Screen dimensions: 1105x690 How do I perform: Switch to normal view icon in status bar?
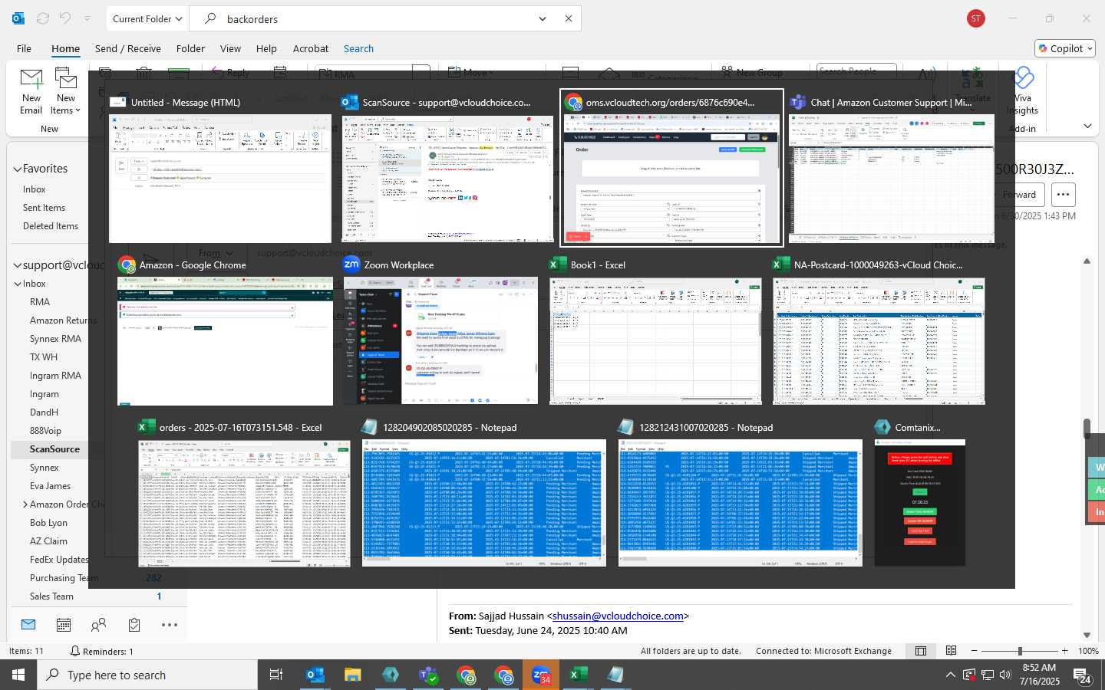(x=921, y=651)
